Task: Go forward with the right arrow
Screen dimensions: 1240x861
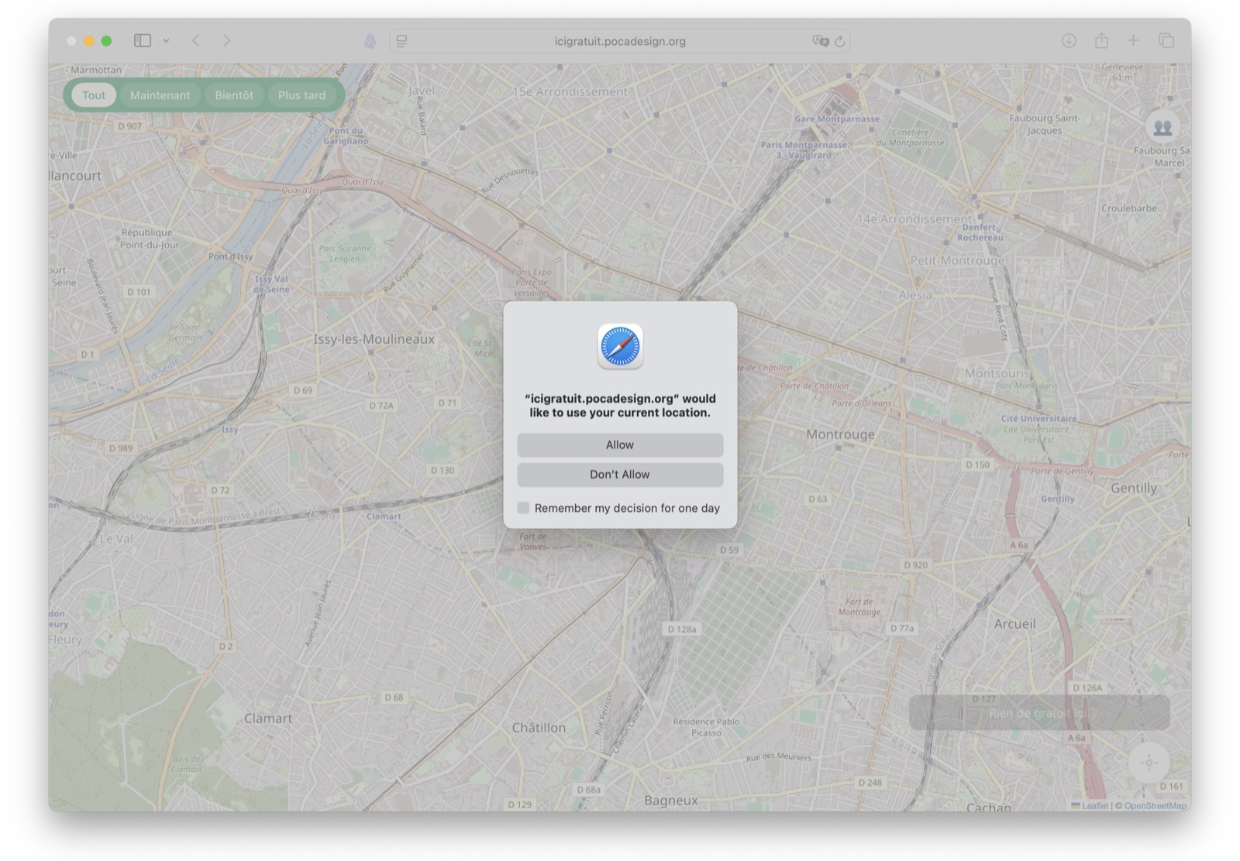Action: point(226,40)
